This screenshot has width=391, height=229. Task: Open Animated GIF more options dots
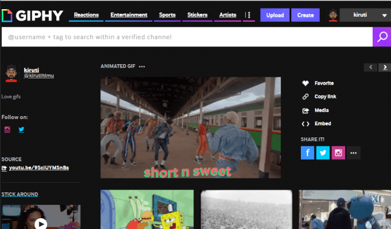point(142,66)
